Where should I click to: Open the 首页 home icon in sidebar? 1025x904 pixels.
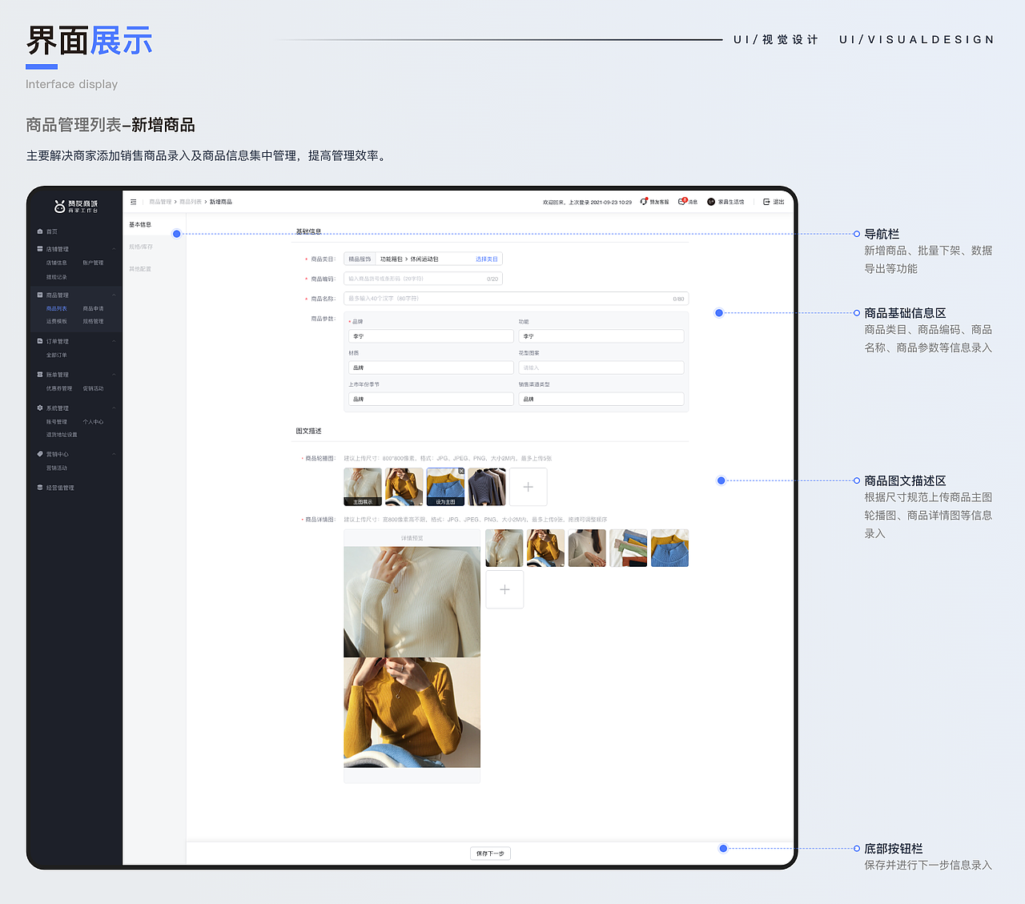tap(40, 231)
